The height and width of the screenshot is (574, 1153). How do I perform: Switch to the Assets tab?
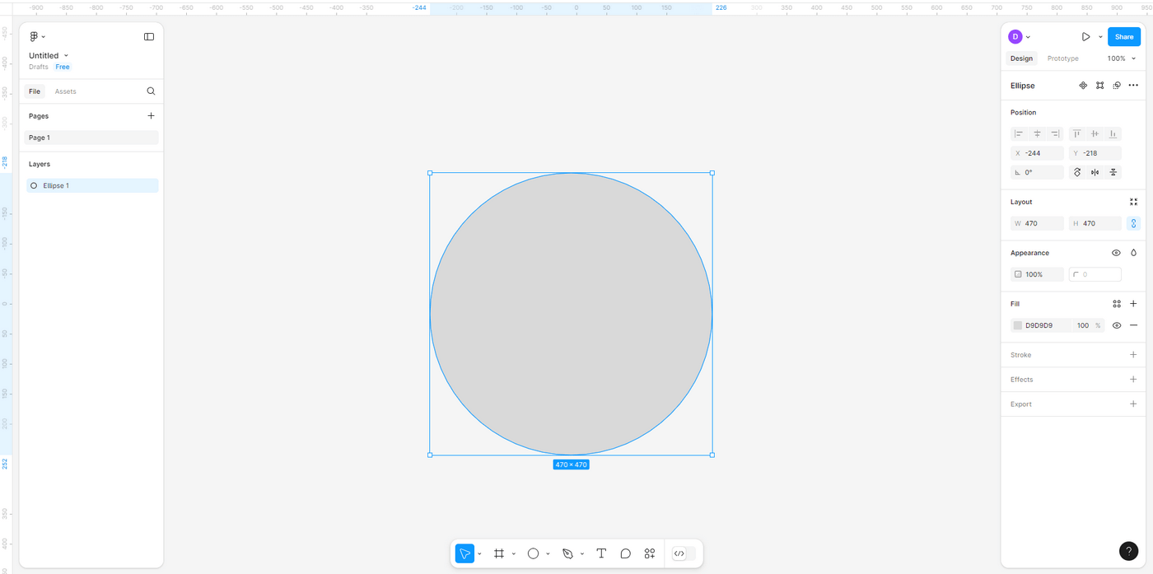coord(65,91)
